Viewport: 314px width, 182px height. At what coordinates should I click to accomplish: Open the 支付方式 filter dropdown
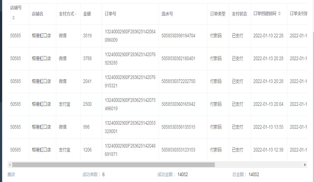coord(76,14)
